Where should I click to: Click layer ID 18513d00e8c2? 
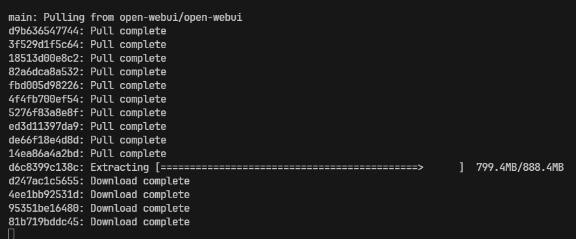pos(44,58)
